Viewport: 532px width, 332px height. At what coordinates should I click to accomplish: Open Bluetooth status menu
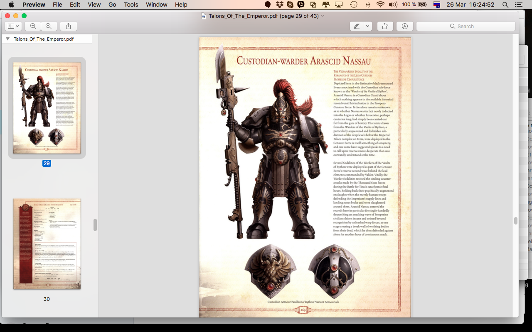click(367, 5)
